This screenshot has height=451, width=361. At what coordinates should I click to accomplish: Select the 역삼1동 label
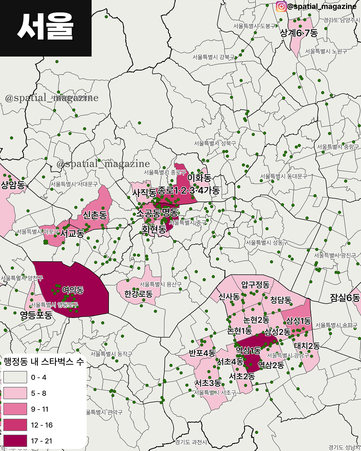[248, 351]
